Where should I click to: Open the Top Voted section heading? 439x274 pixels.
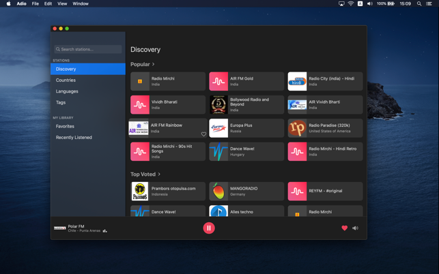143,174
